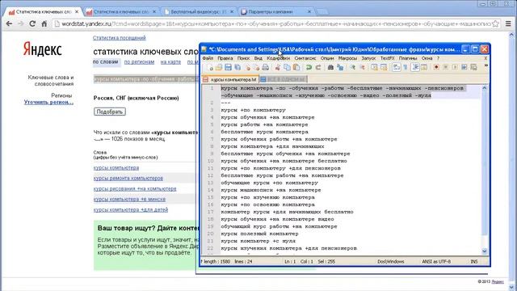The width and height of the screenshot is (517, 291).
Task: Open Статистика посещений link
Action: pyautogui.click(x=120, y=38)
